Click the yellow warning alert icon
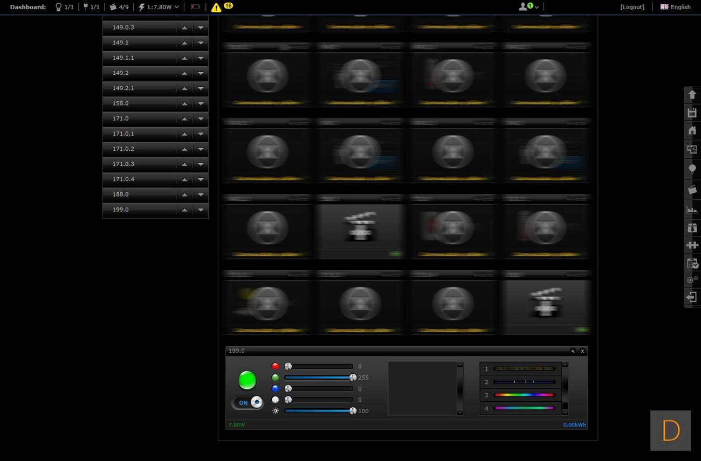The width and height of the screenshot is (701, 461). click(x=216, y=8)
